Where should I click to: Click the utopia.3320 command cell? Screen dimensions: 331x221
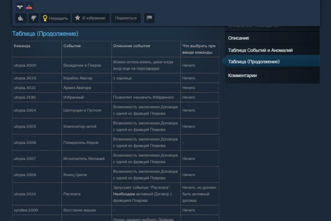tap(25, 194)
